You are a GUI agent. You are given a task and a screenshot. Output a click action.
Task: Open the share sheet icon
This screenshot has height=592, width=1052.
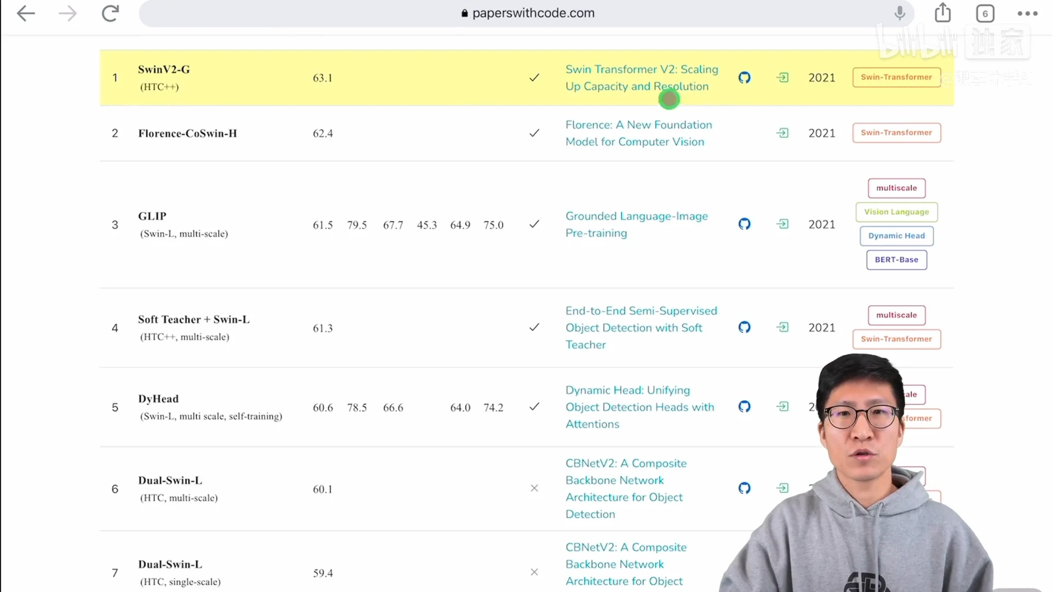coord(942,13)
